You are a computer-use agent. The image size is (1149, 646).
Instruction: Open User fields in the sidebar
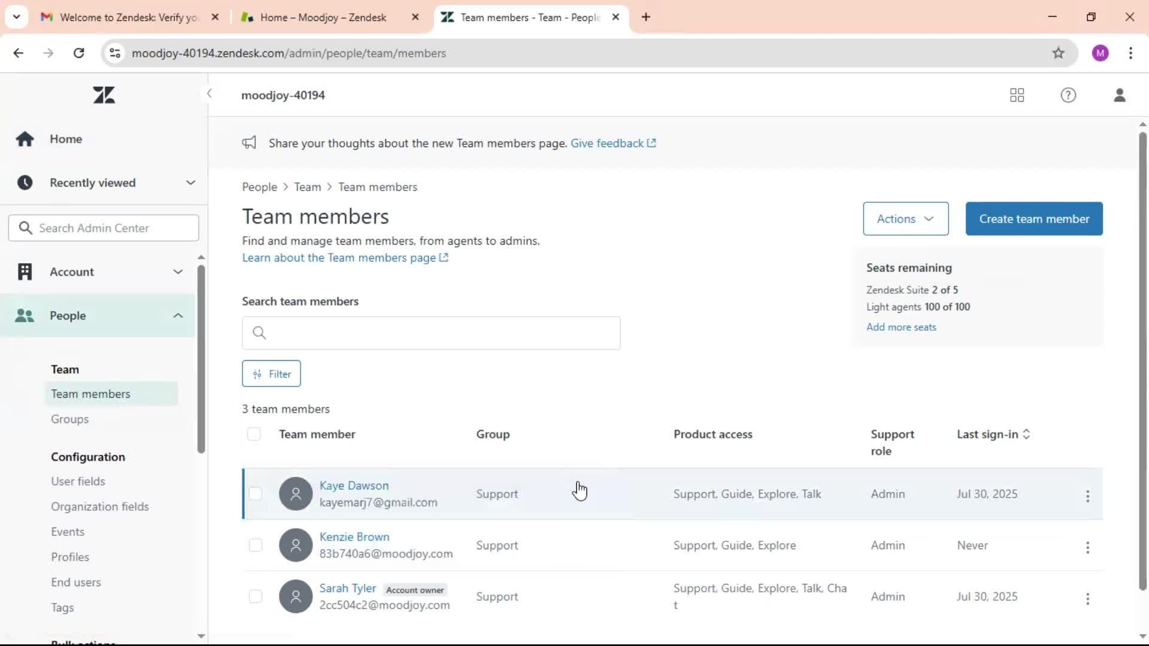(x=78, y=482)
